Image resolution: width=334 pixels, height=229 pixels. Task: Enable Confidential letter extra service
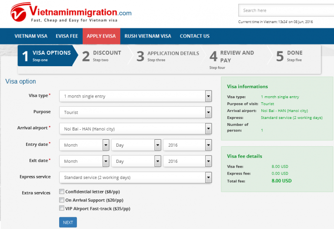tap(62, 192)
